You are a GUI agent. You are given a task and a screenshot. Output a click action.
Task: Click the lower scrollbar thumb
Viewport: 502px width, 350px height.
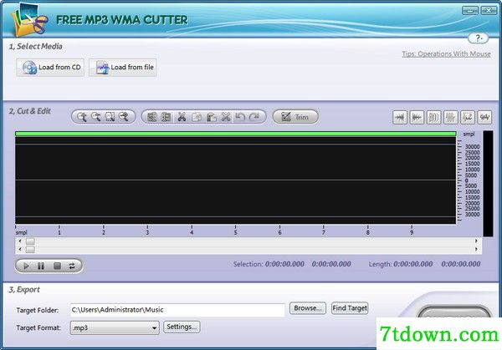coord(30,250)
